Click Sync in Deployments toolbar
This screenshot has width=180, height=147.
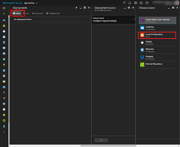pyautogui.click(x=26, y=13)
